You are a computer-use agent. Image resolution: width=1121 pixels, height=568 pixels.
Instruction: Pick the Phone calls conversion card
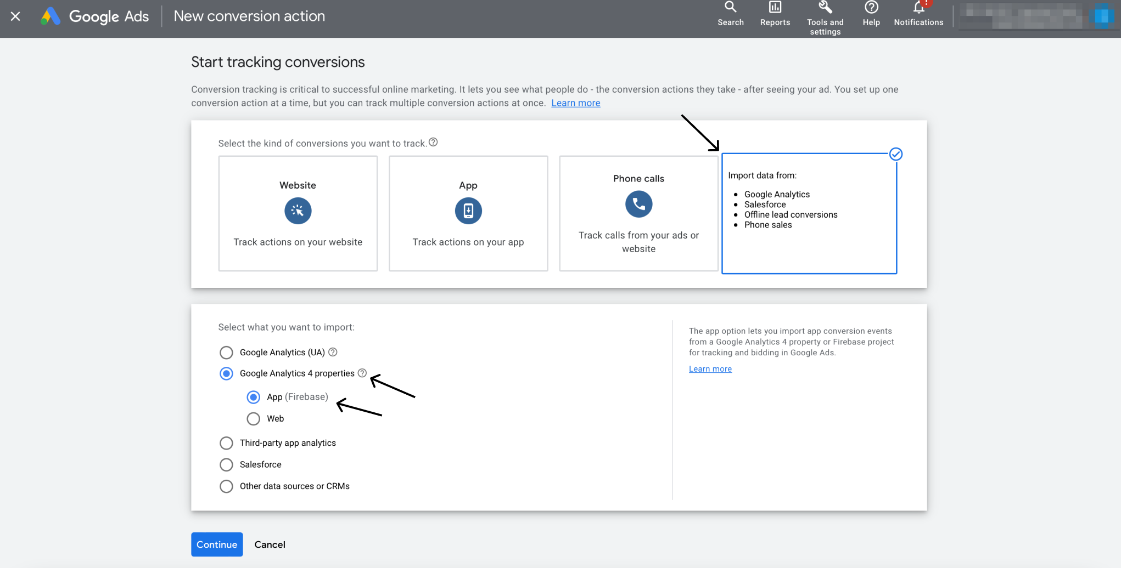tap(638, 213)
